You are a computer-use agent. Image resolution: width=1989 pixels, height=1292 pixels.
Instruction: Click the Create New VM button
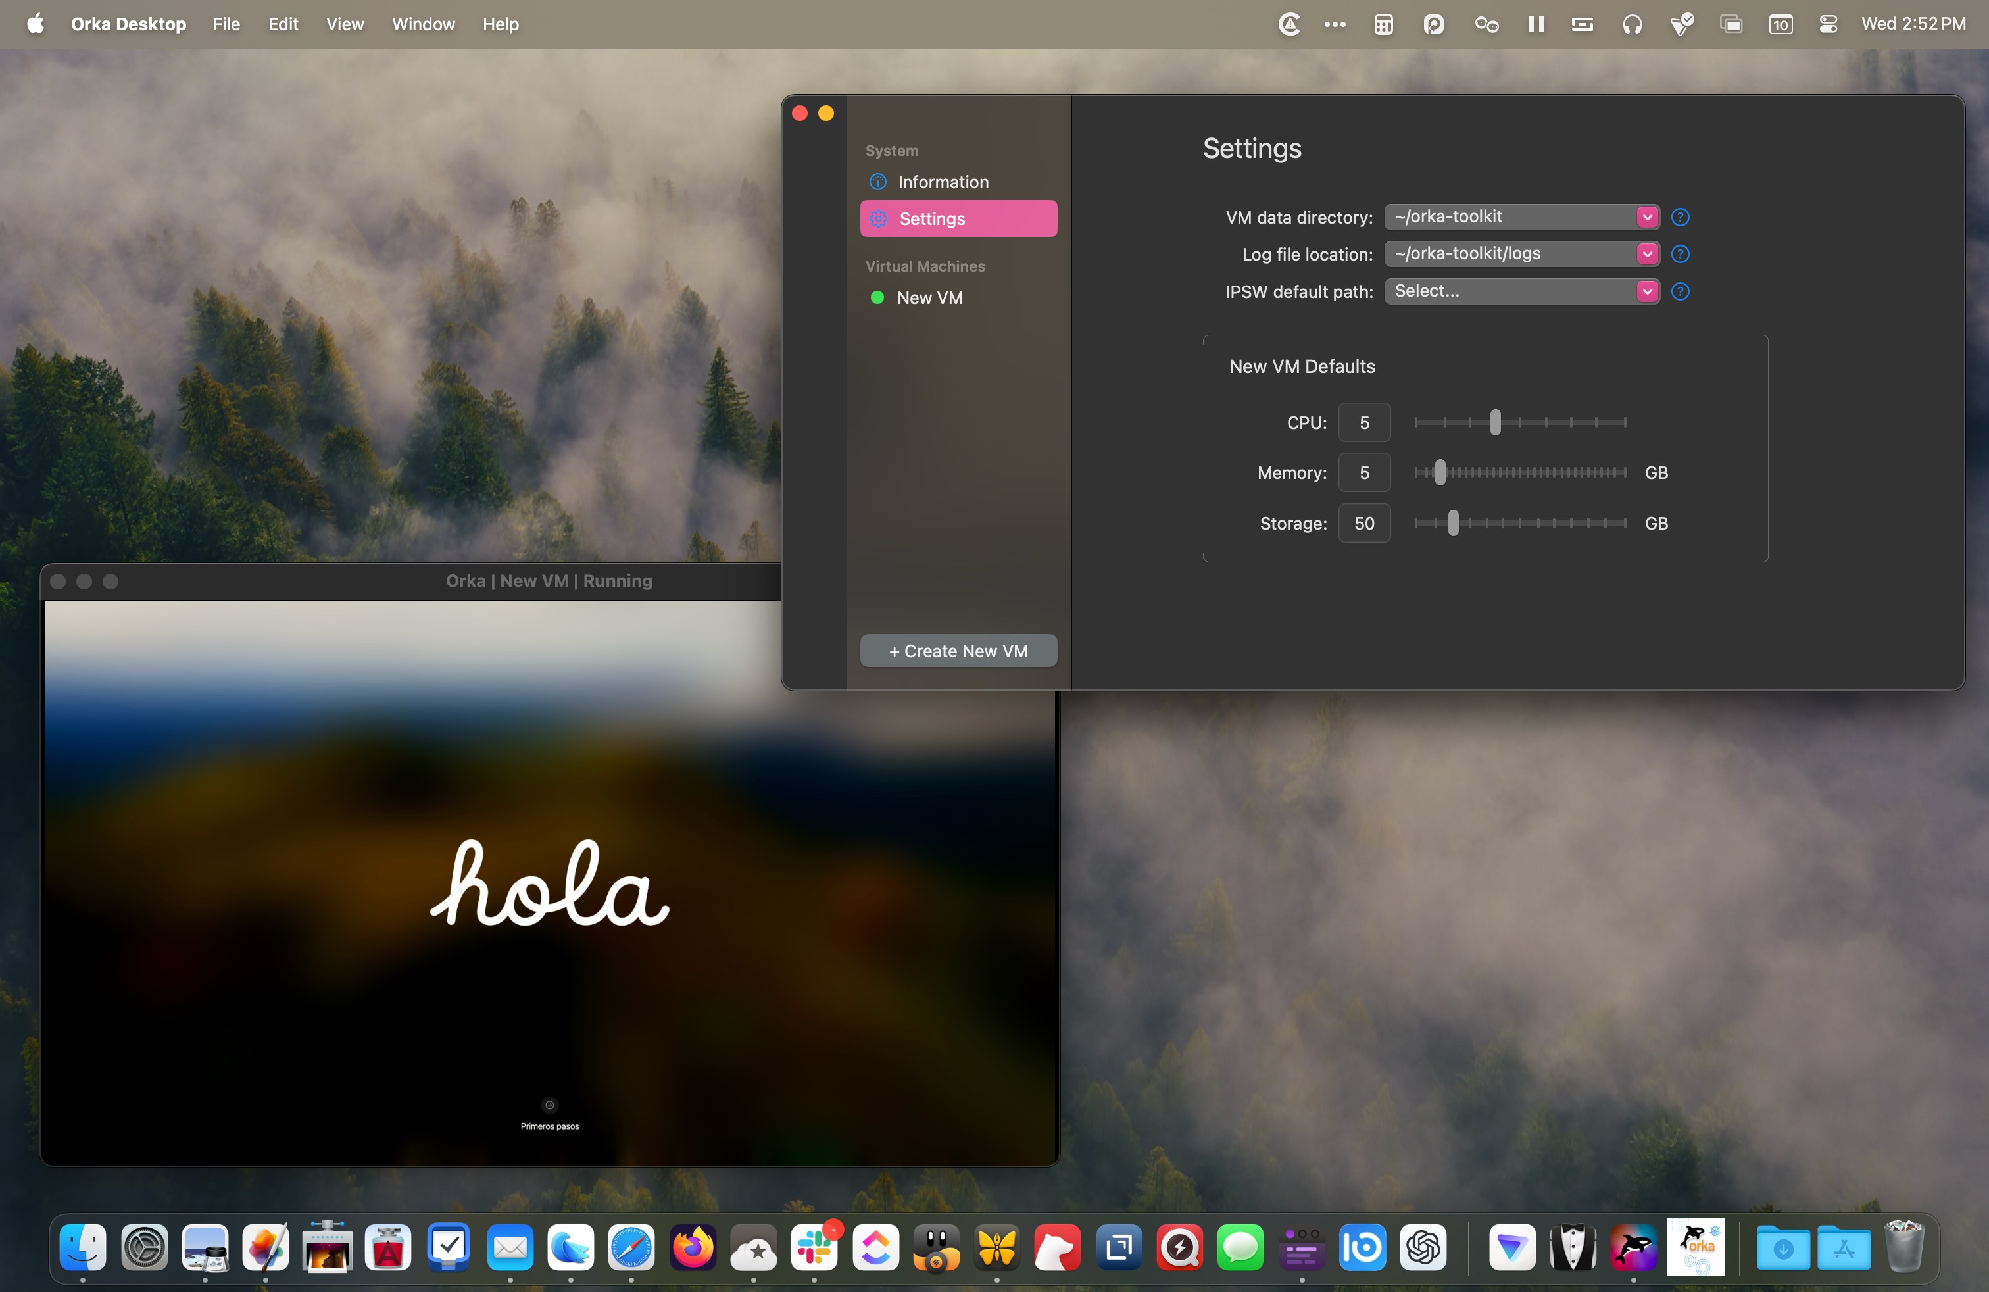957,650
